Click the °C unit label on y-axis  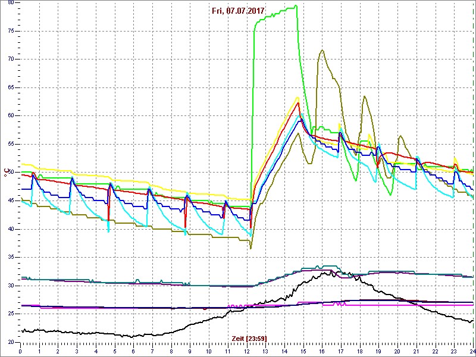tap(6, 173)
